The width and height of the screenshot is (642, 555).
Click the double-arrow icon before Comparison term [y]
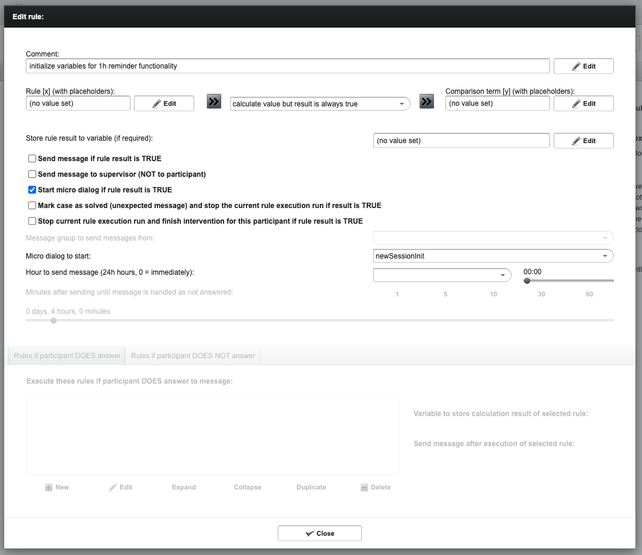click(427, 101)
